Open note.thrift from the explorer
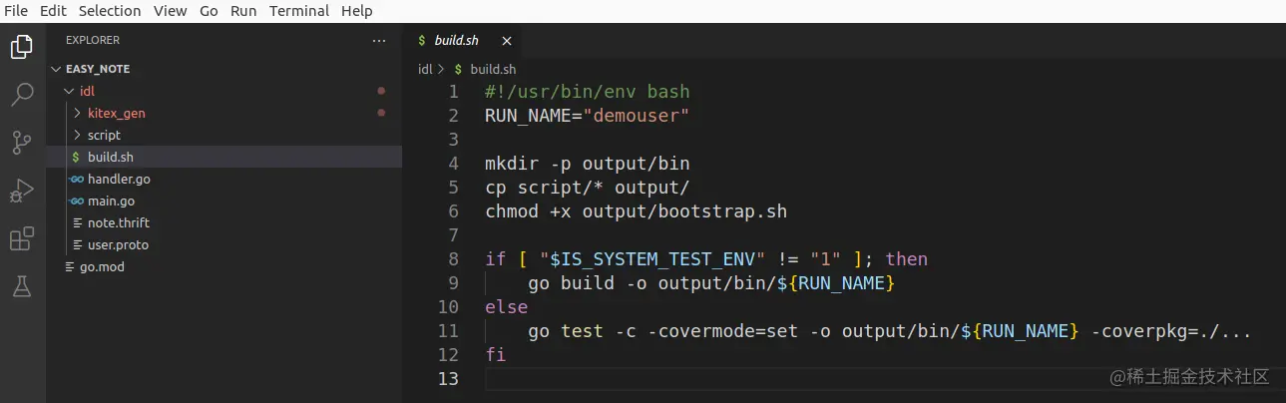The height and width of the screenshot is (403, 1286). point(224,223)
